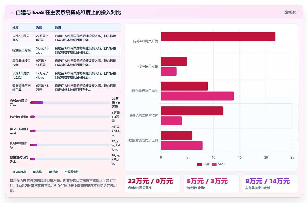308x203 pixels.
Task: Click the page title about 自建与 SaaS
Action: (x=68, y=12)
